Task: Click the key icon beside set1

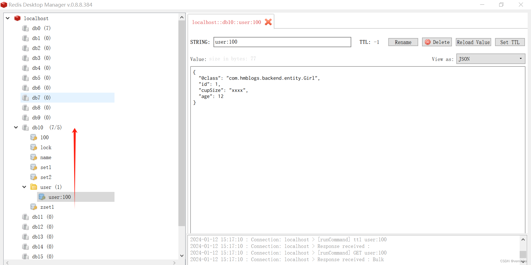Action: point(34,167)
